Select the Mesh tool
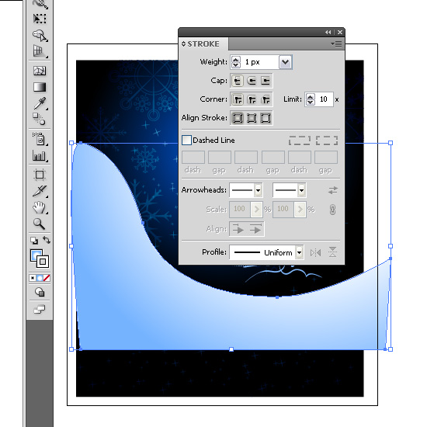The height and width of the screenshot is (427, 427). 40,71
